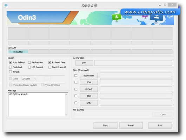186x140 pixels.
Task: Tick the checkbox beside PDA
Action: (x=76, y=82)
